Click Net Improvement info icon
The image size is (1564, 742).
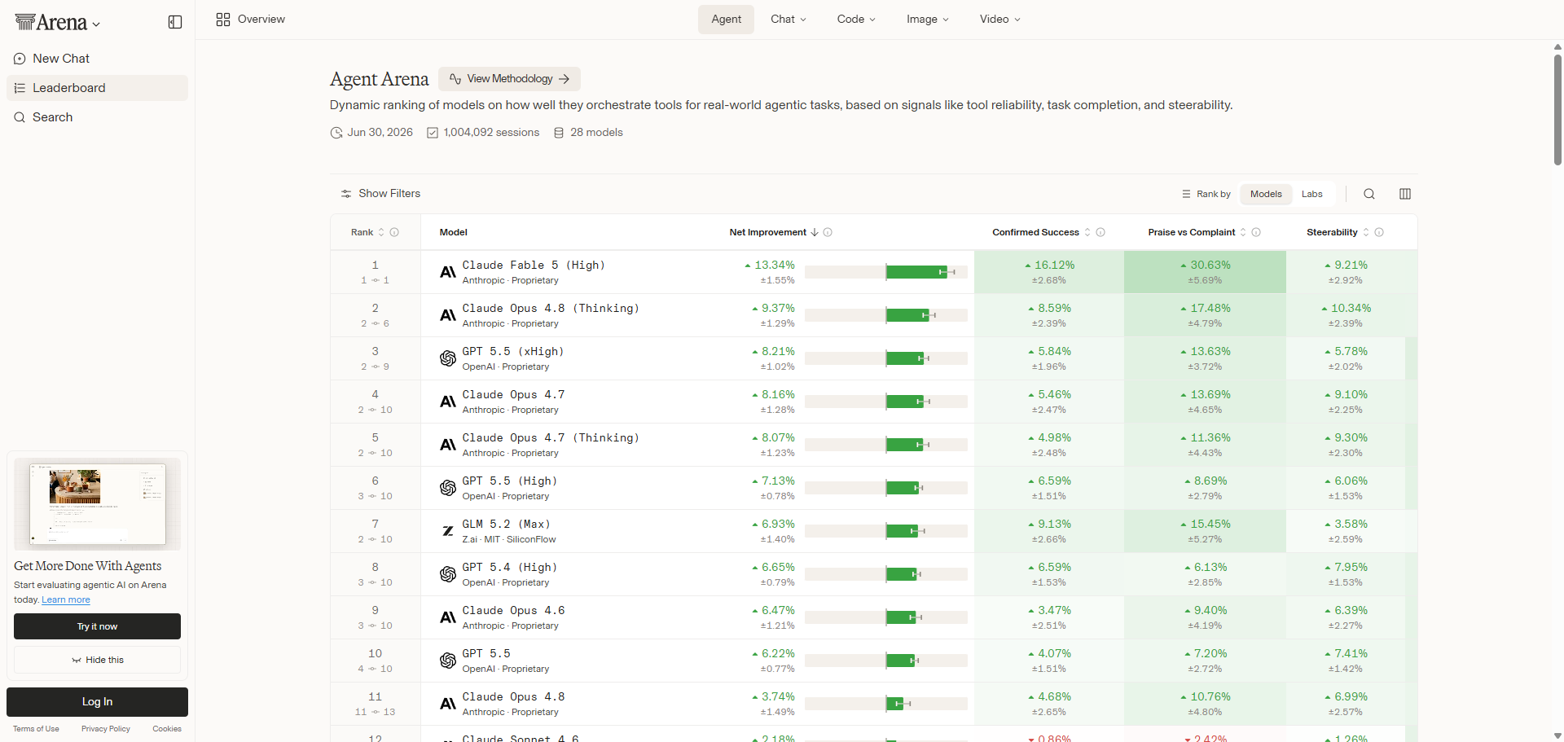(x=828, y=232)
